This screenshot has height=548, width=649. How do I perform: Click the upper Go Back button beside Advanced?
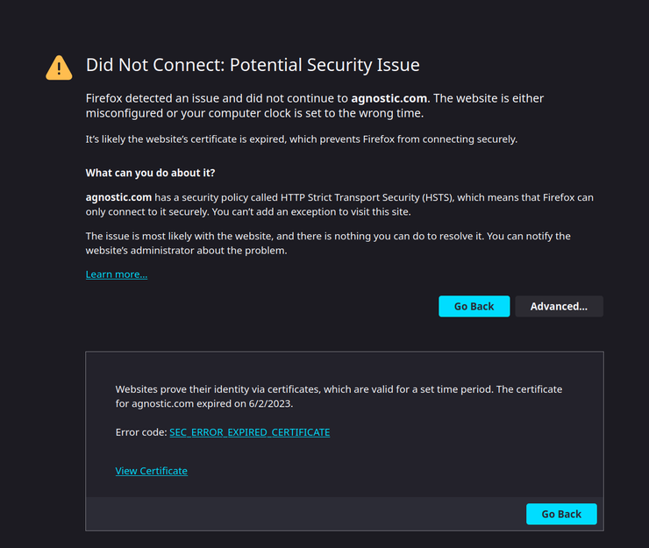click(x=474, y=306)
